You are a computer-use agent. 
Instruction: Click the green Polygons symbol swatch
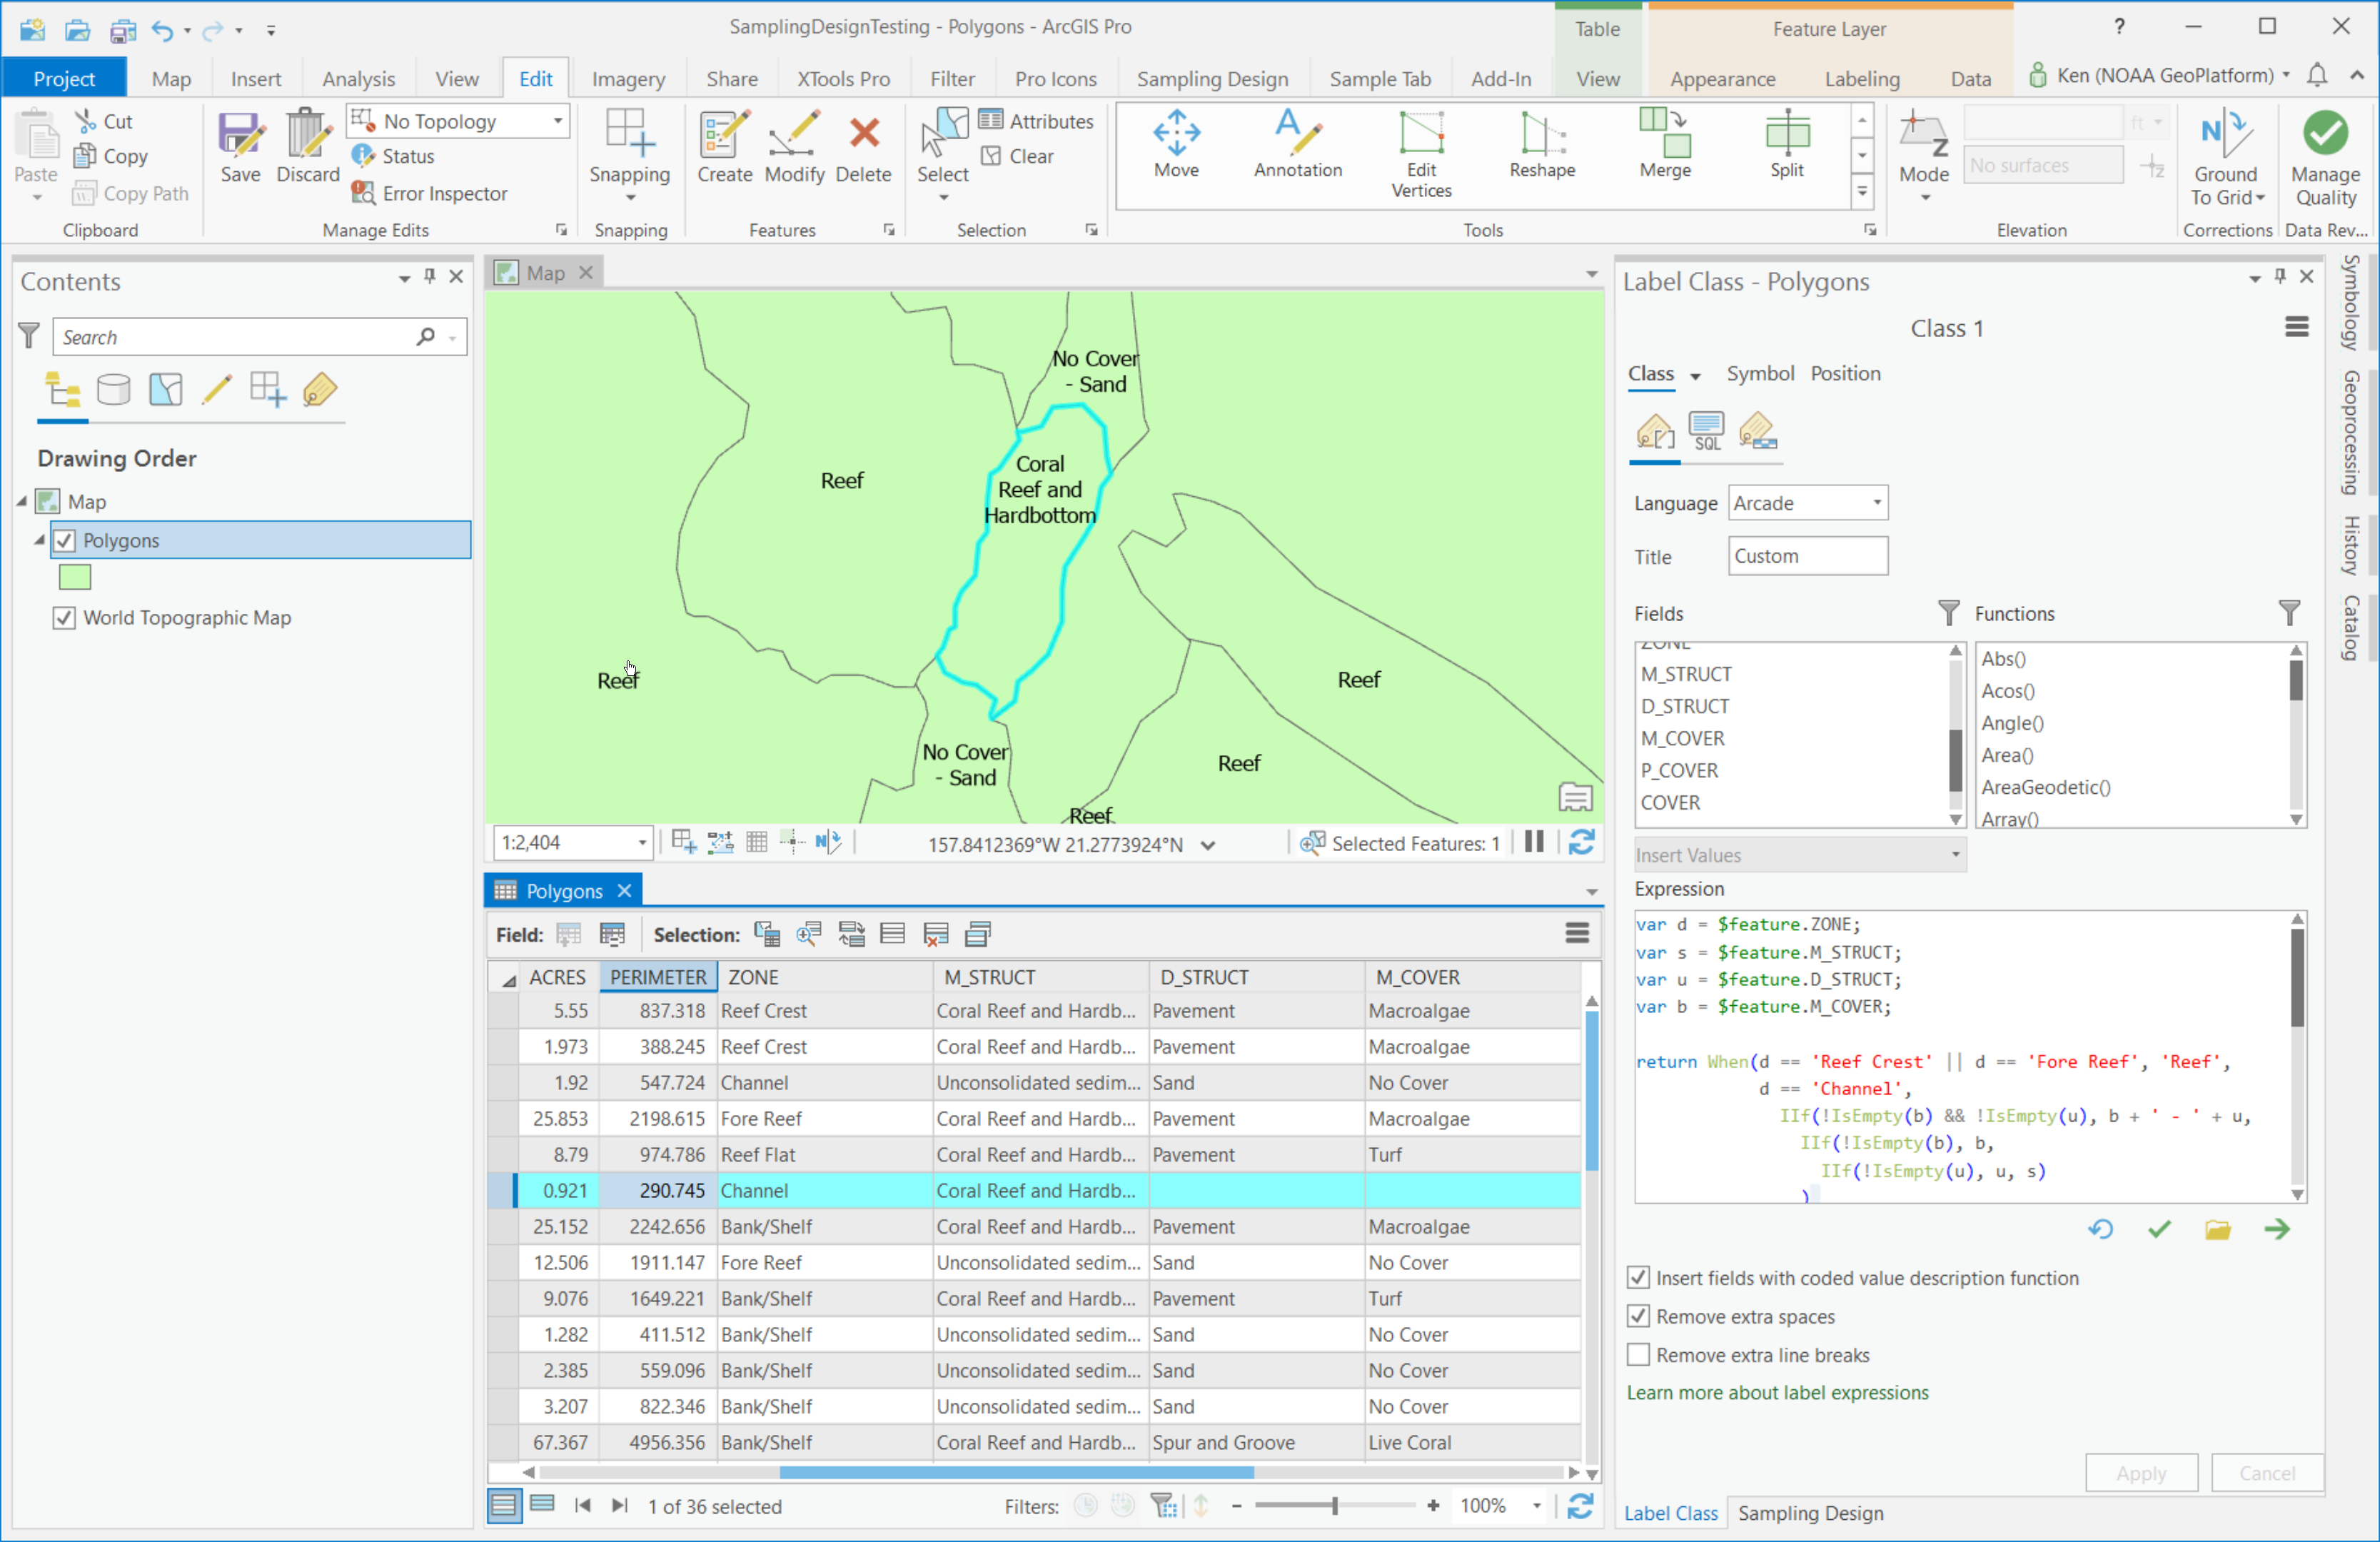coord(75,577)
